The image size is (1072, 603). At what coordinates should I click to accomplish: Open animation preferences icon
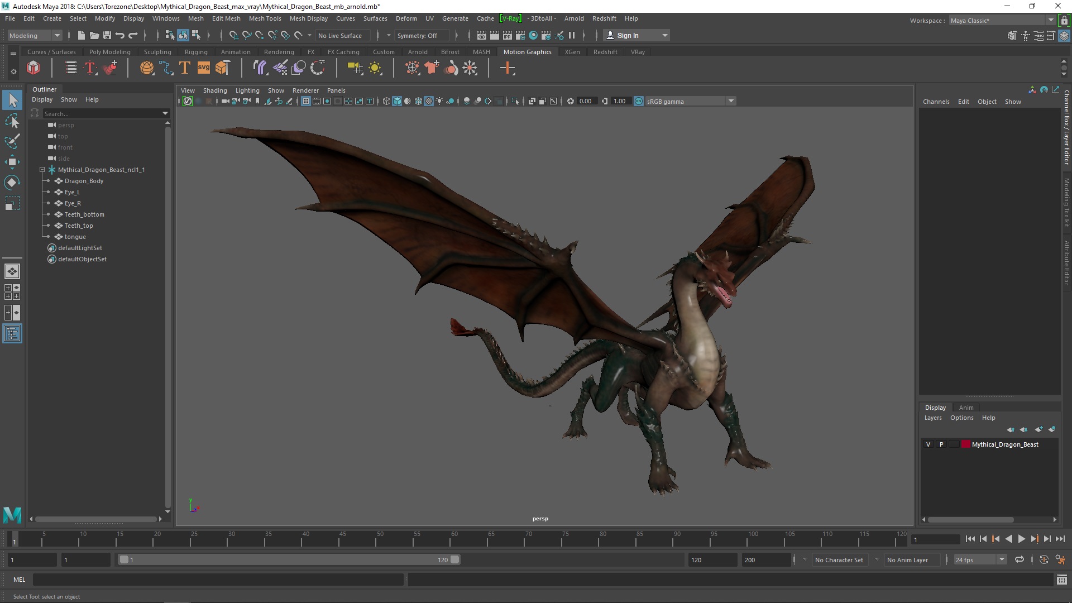pos(1060,559)
